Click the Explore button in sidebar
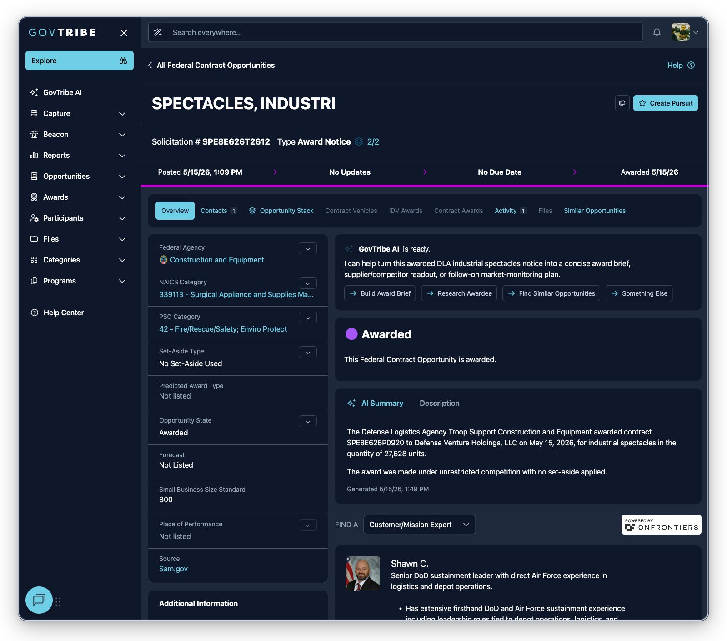Image resolution: width=727 pixels, height=641 pixels. click(x=80, y=61)
